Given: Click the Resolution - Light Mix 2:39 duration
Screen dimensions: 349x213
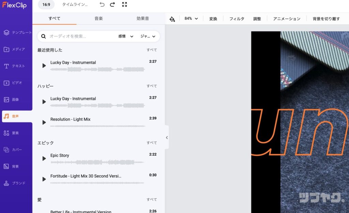Looking at the screenshot, I should coord(153,118).
